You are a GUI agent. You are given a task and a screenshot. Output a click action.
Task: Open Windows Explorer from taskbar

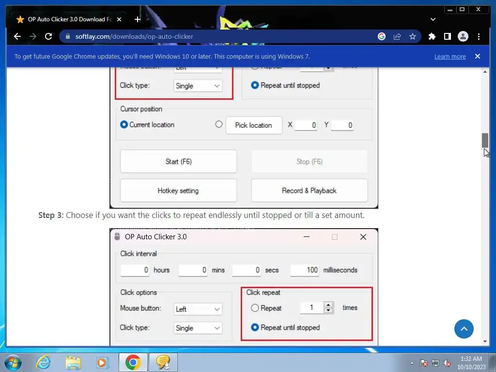[x=73, y=362]
